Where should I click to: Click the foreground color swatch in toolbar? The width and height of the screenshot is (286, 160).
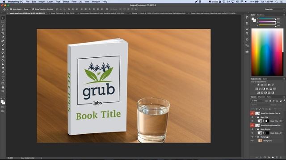(x=2, y=102)
